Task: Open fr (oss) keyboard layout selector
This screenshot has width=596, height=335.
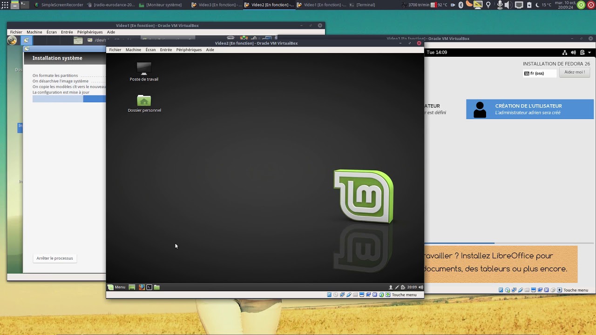Action: pos(540,73)
